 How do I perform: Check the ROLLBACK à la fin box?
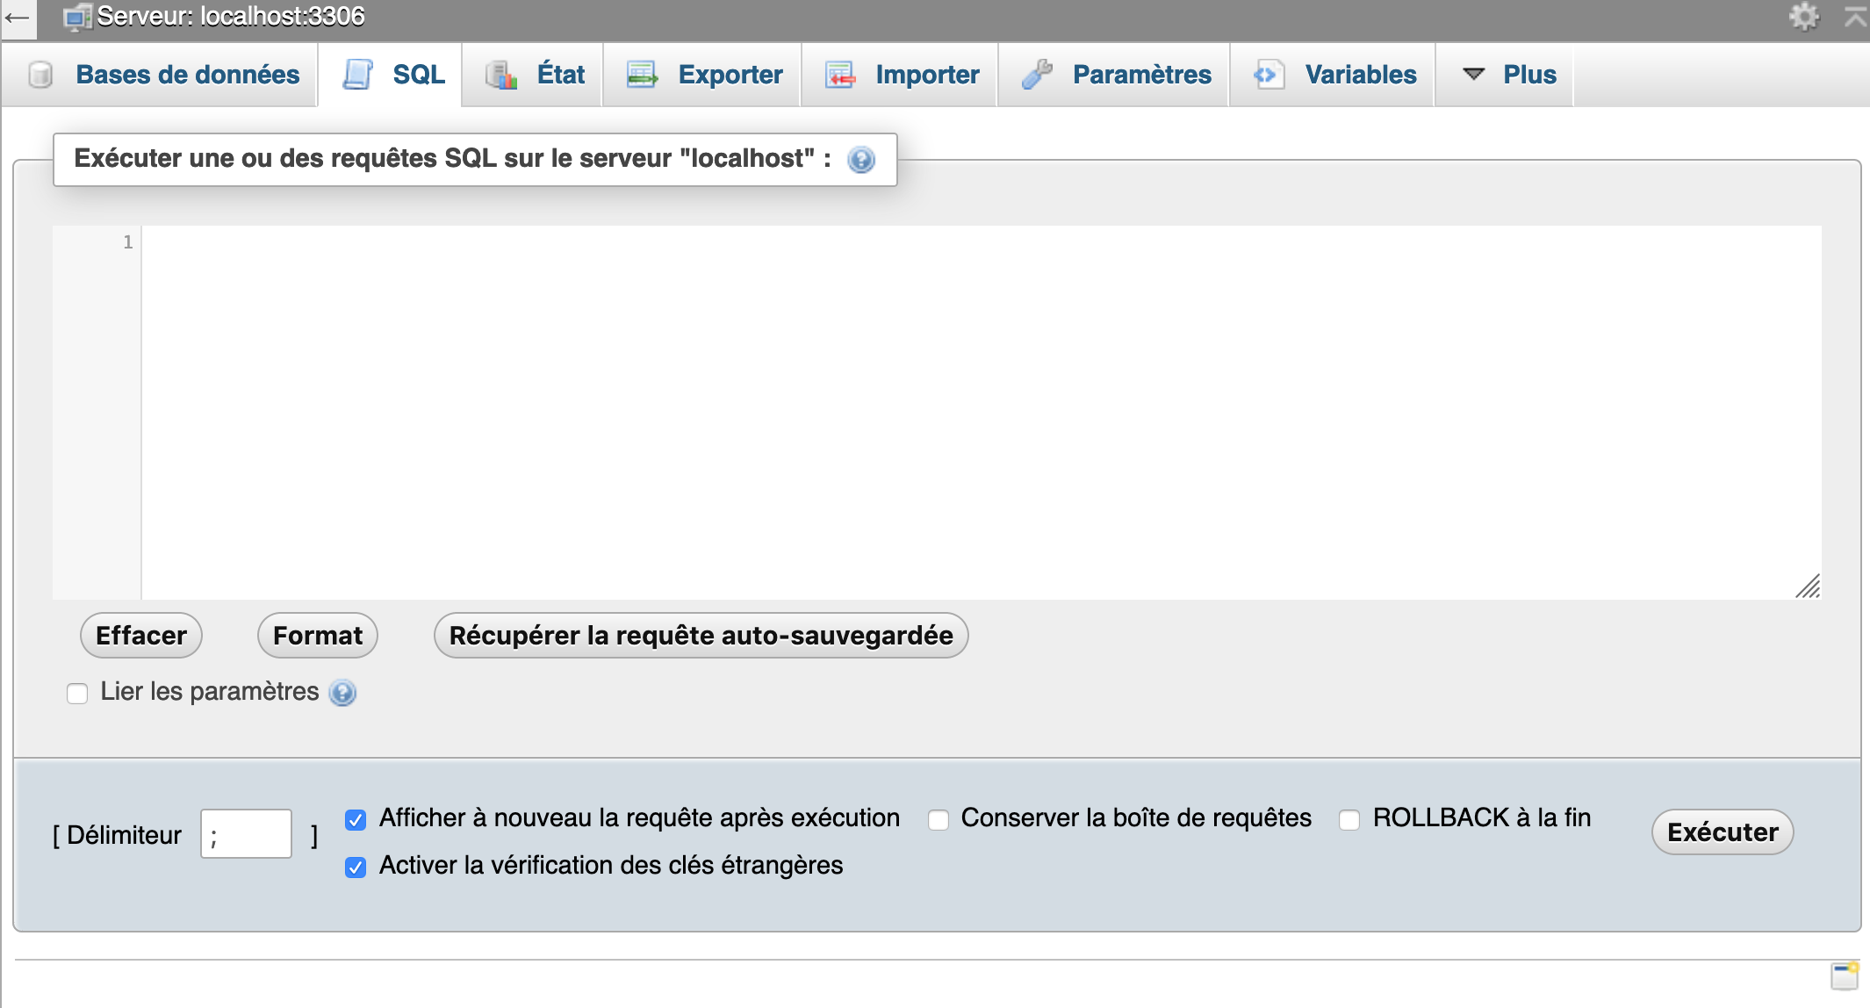1349,819
